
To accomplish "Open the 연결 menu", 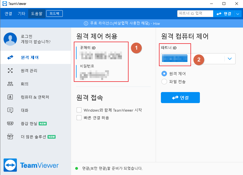I will tap(8, 14).
